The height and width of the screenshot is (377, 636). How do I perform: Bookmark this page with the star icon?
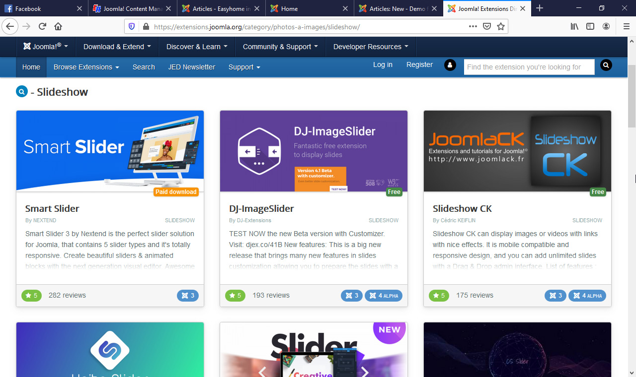pyautogui.click(x=501, y=26)
